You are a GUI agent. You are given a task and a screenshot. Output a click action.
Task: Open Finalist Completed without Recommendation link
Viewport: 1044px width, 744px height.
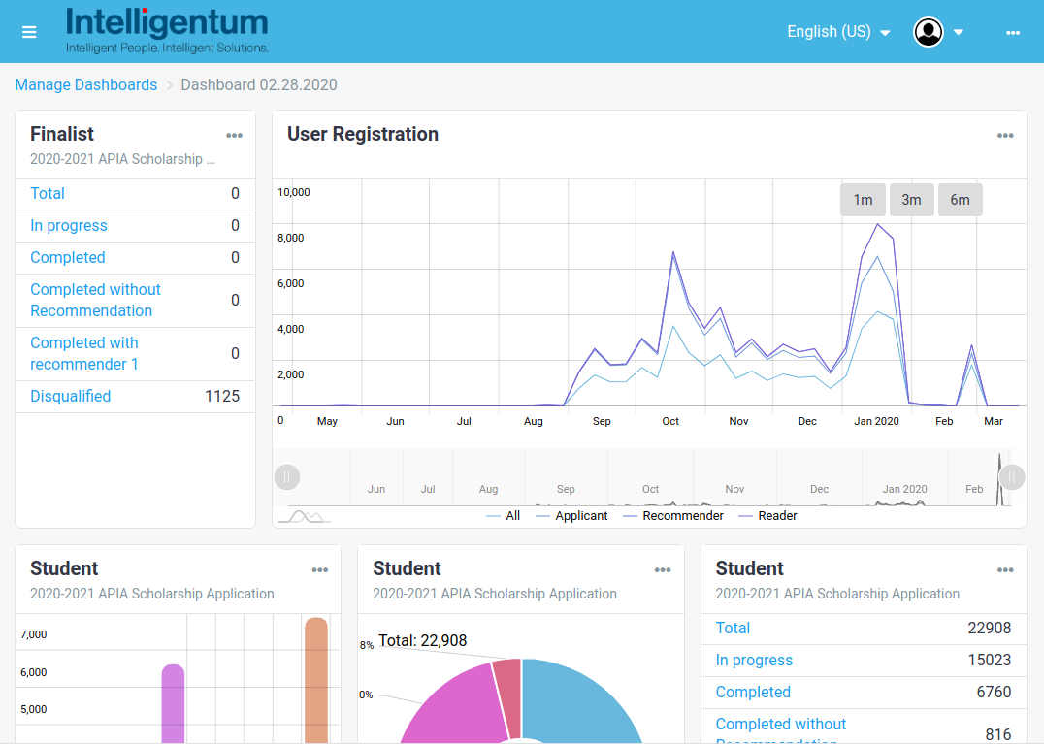point(95,300)
